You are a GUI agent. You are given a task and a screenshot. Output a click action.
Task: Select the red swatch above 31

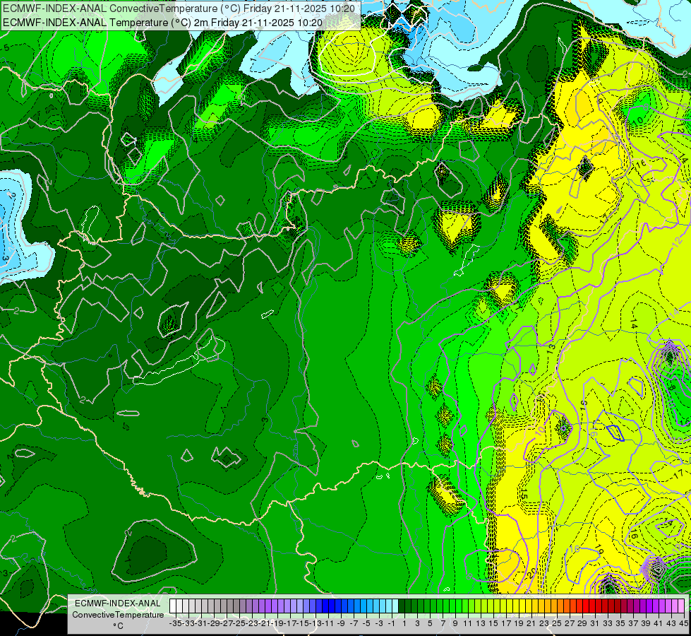[592, 606]
